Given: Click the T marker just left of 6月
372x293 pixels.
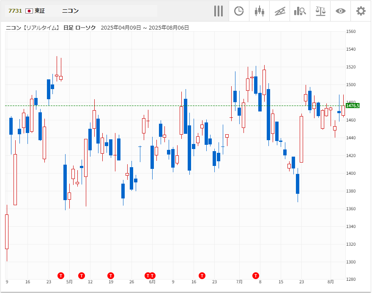Looking at the screenshot, I should click(x=148, y=276).
